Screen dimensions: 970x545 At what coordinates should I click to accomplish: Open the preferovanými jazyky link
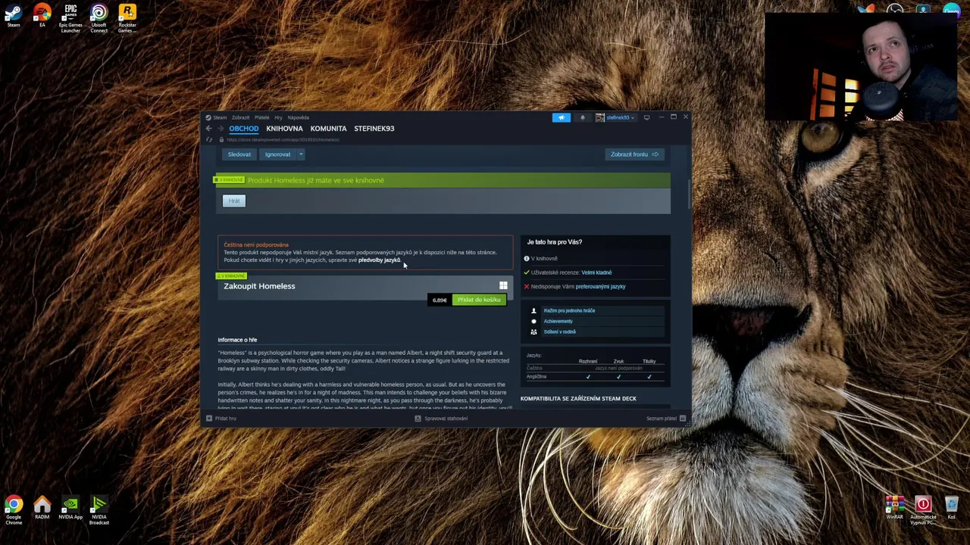tap(600, 287)
